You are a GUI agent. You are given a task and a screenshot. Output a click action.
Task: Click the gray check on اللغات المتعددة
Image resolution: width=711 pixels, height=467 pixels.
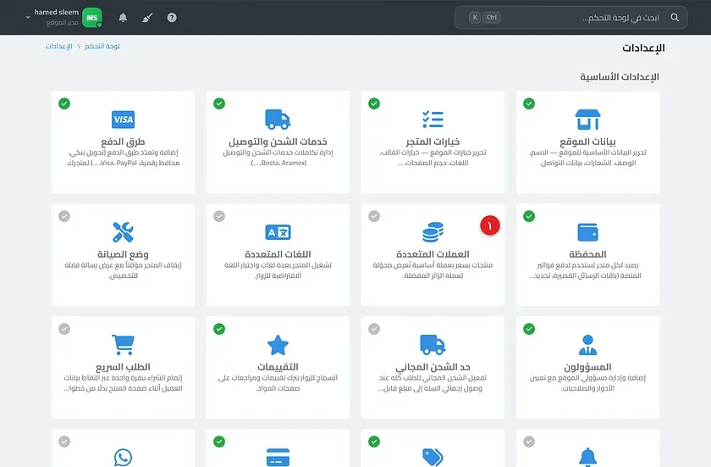click(219, 216)
